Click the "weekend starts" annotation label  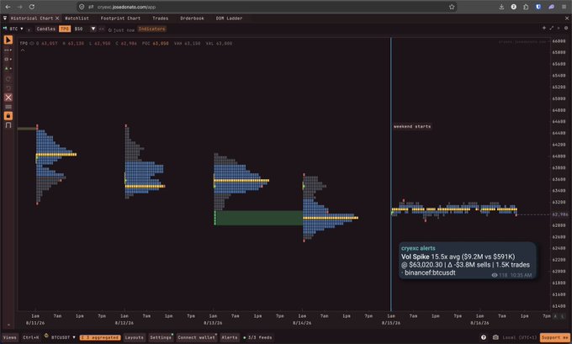click(412, 126)
